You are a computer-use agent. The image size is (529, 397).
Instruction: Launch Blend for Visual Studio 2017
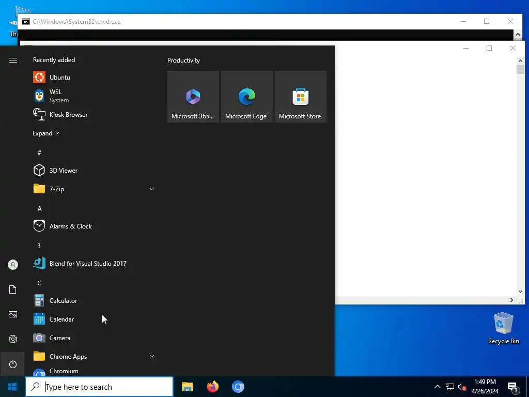click(94, 263)
